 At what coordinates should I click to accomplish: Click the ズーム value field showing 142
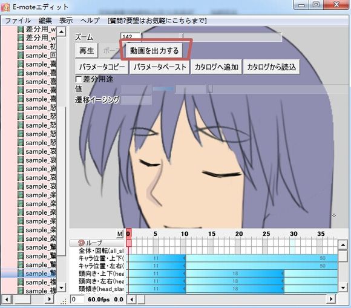coord(131,36)
